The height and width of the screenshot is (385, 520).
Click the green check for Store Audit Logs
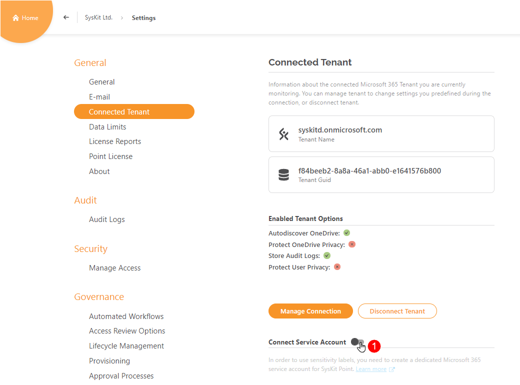pyautogui.click(x=327, y=255)
